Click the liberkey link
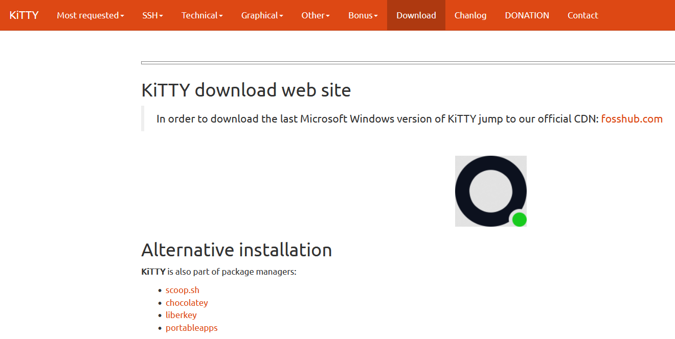Image resolution: width=675 pixels, height=339 pixels. [181, 315]
